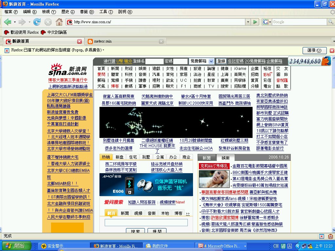
Task: Reload the page with the refresh icon
Action: pyautogui.click(x=37, y=22)
